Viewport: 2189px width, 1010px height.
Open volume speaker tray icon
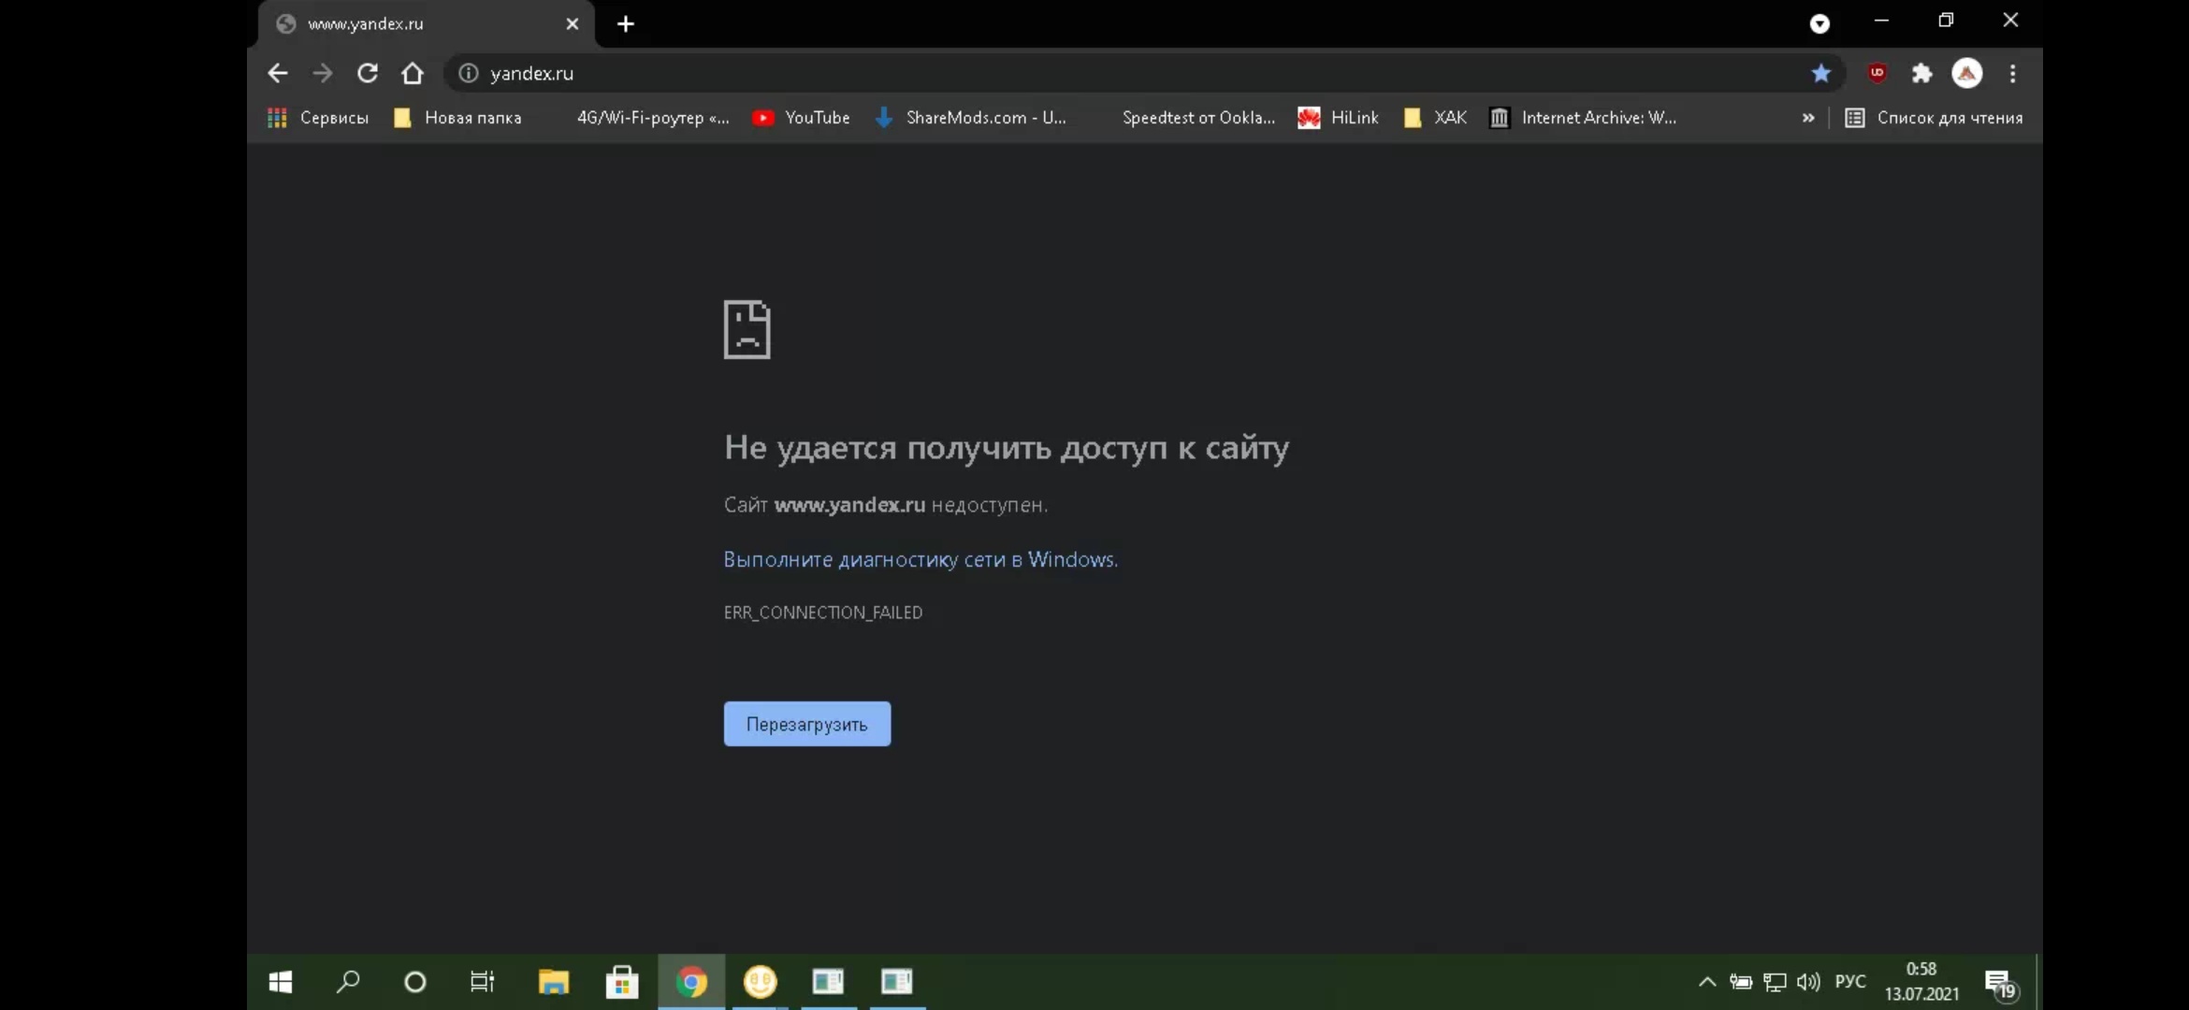[x=1808, y=982]
